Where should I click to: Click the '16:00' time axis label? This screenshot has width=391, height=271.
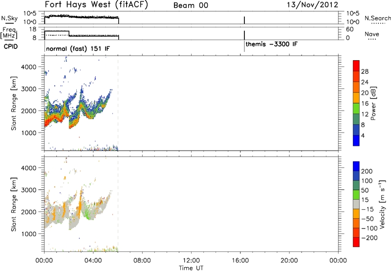tap(240, 261)
